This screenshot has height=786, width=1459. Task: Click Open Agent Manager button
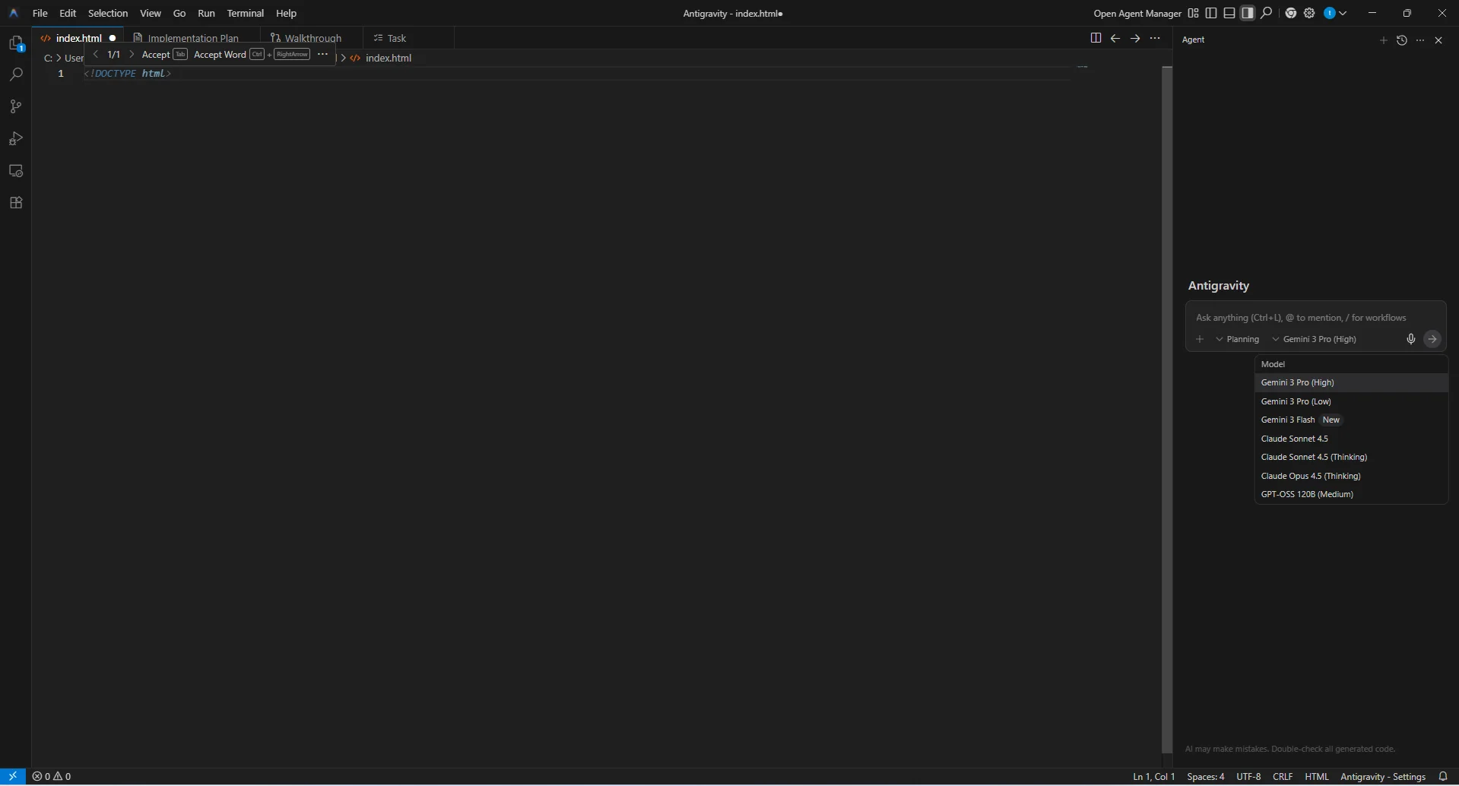(x=1137, y=13)
